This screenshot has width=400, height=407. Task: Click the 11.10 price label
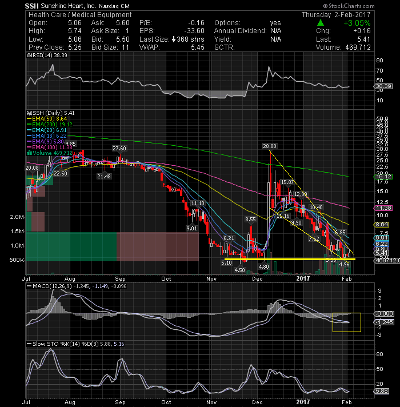(198, 203)
